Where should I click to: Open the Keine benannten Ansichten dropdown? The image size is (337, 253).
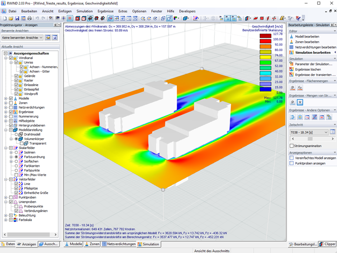click(x=22, y=37)
